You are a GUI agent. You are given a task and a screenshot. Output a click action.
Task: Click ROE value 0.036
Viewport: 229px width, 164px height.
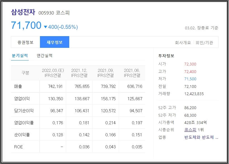click(84, 147)
